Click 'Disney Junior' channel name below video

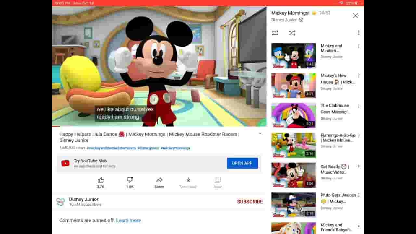pyautogui.click(x=84, y=199)
